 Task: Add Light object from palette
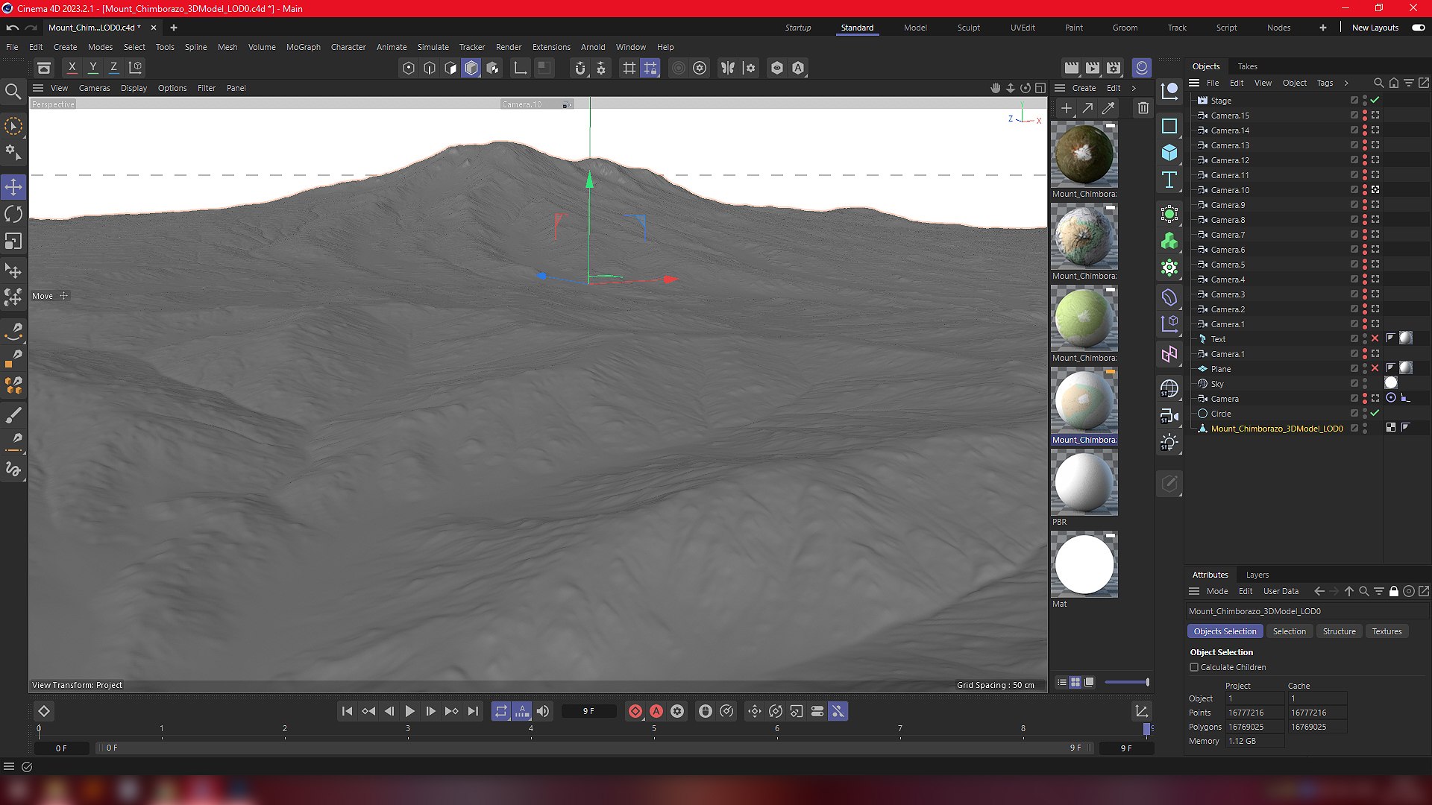[x=1169, y=443]
